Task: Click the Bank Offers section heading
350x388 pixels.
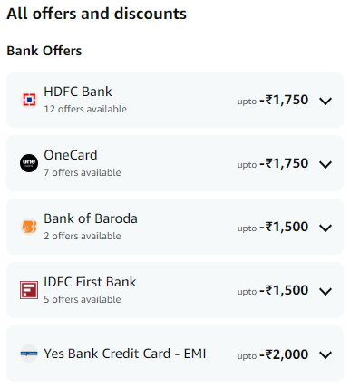Action: (x=44, y=51)
